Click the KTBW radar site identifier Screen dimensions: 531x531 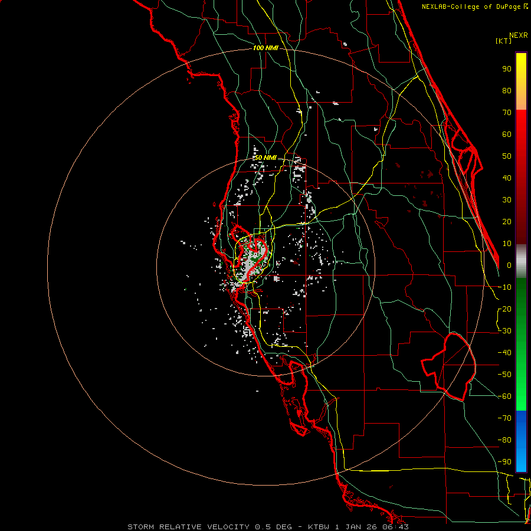pyautogui.click(x=320, y=527)
